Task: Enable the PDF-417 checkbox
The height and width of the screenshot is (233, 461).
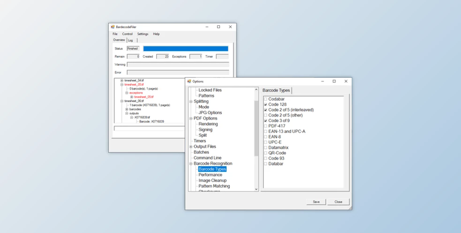Action: tap(266, 126)
